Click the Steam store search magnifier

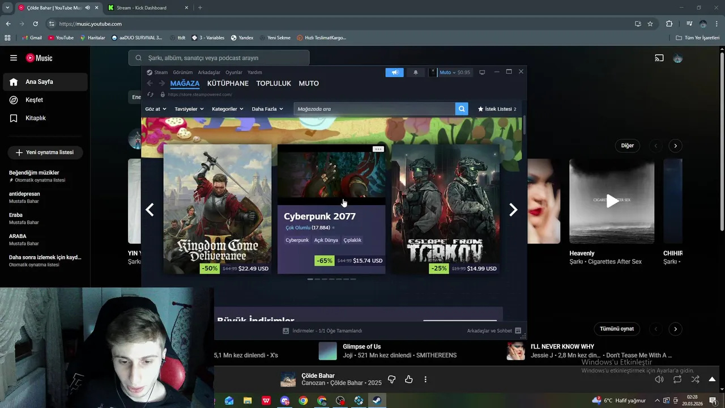pos(462,109)
